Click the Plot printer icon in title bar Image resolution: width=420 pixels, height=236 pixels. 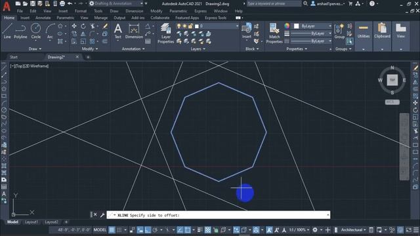62,3
